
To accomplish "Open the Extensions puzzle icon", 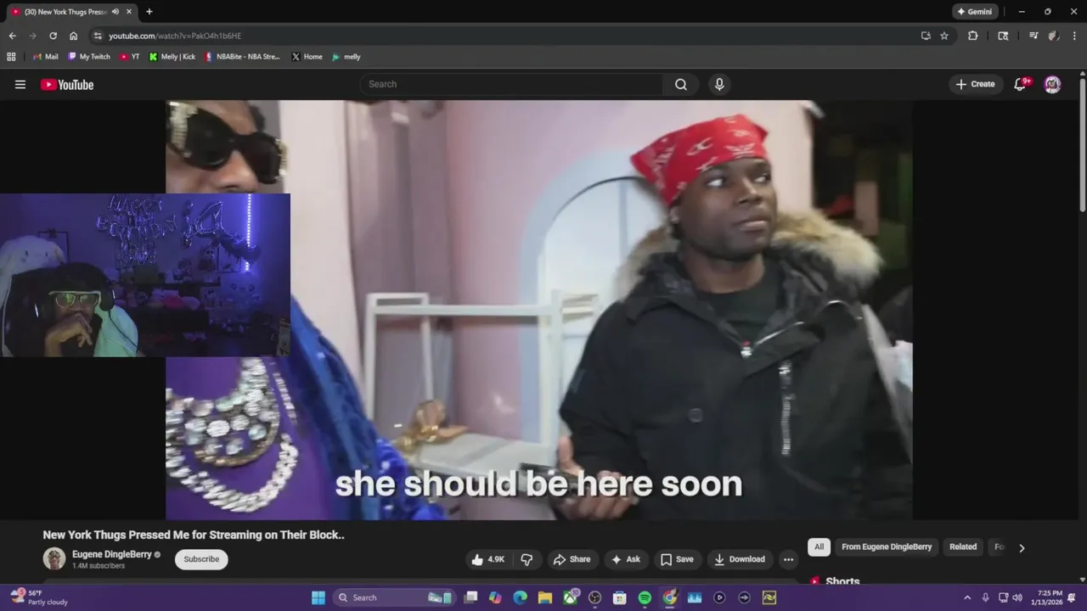I will pyautogui.click(x=973, y=36).
